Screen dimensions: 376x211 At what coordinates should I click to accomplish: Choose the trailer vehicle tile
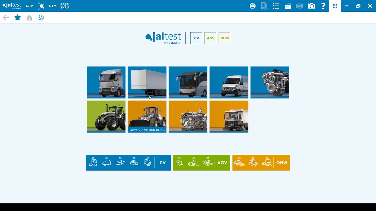click(147, 82)
